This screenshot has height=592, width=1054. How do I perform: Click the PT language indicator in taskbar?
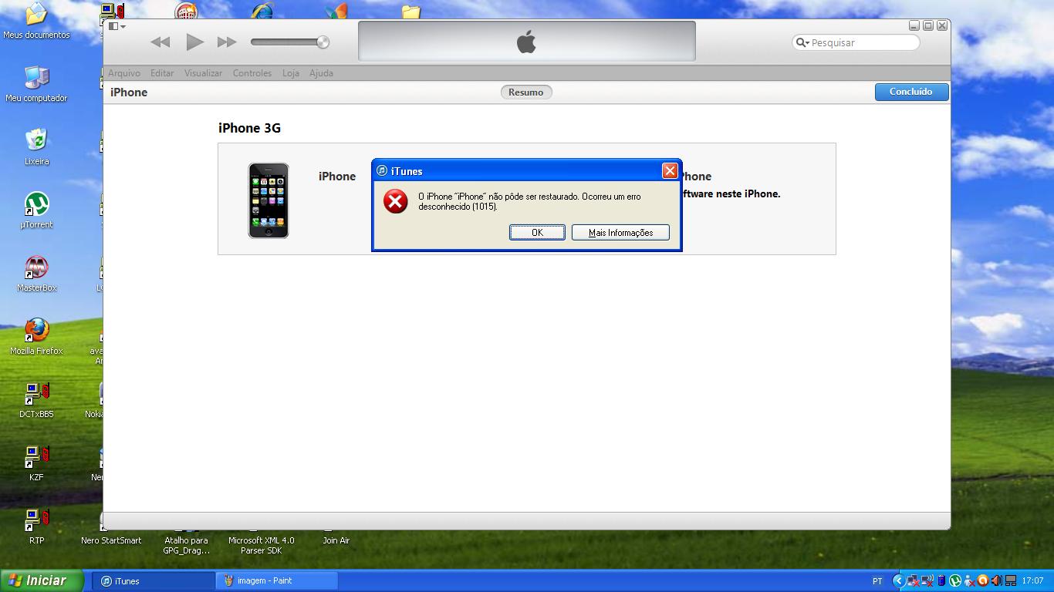click(877, 581)
